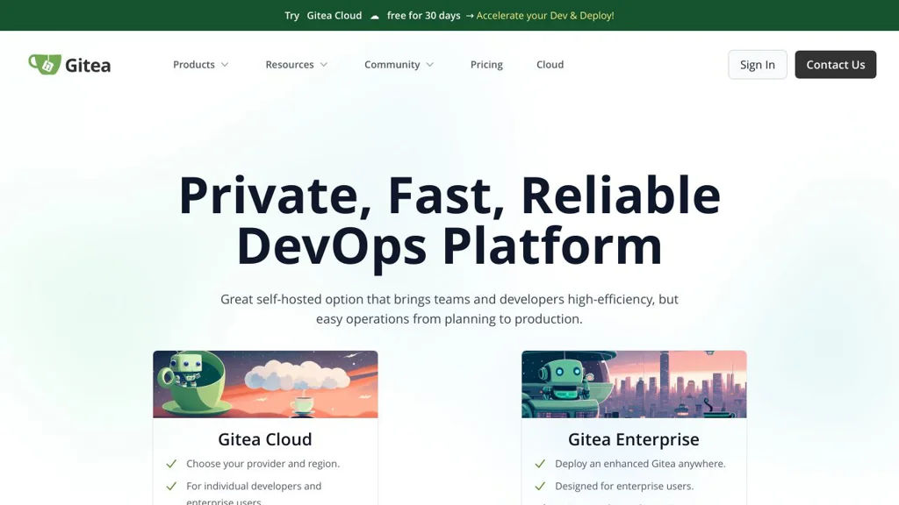Open the Gitea Cloud card illustration
Screen dimensions: 899x505
265,384
